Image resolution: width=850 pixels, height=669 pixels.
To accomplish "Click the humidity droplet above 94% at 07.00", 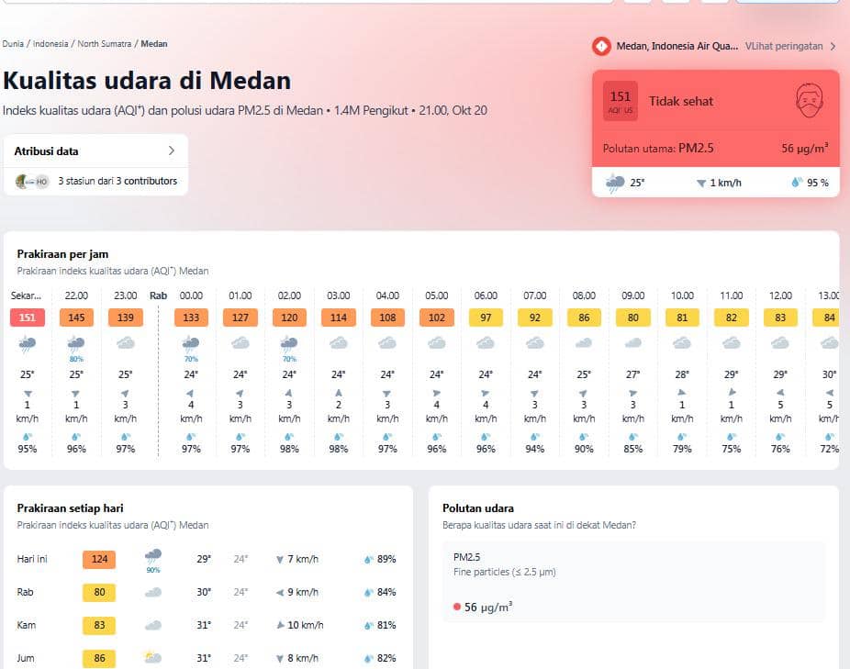I will coord(534,437).
